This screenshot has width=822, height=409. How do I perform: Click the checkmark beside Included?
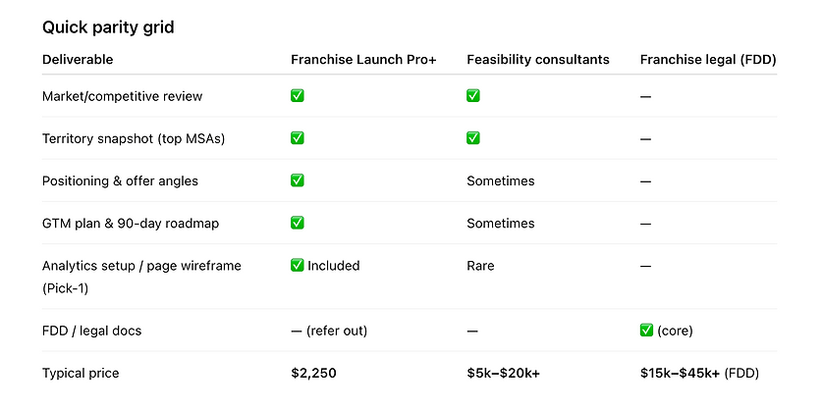(x=298, y=266)
